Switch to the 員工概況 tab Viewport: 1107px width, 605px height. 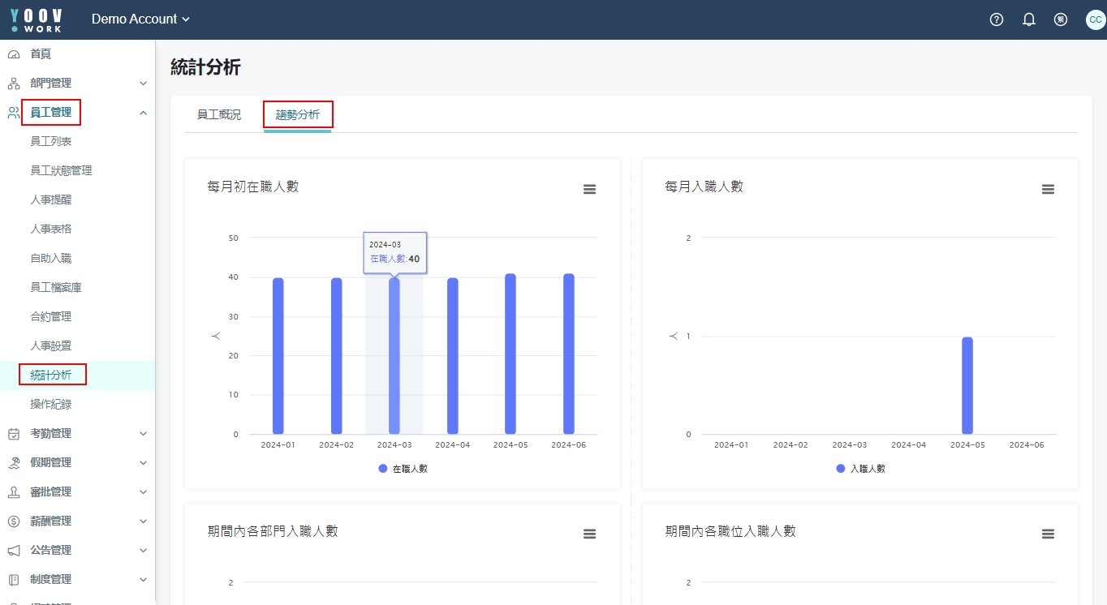point(219,115)
